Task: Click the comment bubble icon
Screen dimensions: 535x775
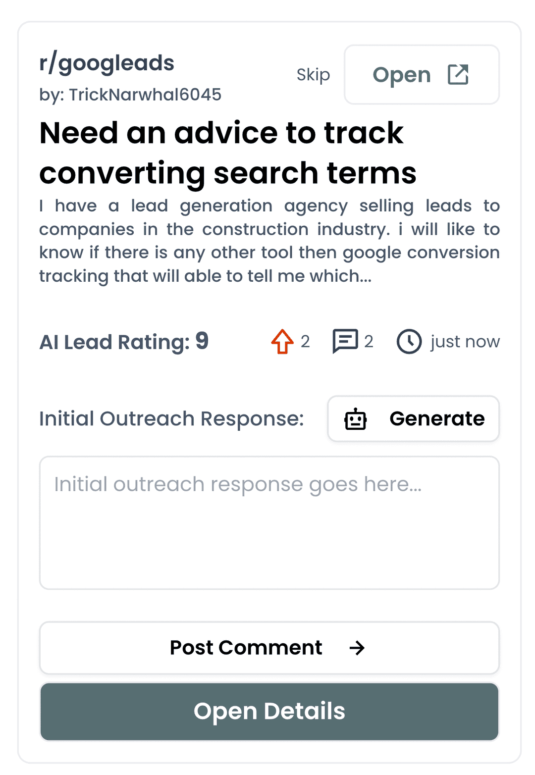Action: [x=345, y=341]
